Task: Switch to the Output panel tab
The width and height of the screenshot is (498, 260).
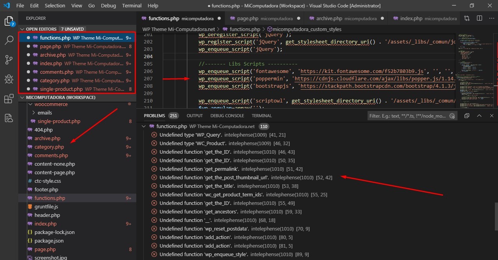Action: tap(195, 116)
